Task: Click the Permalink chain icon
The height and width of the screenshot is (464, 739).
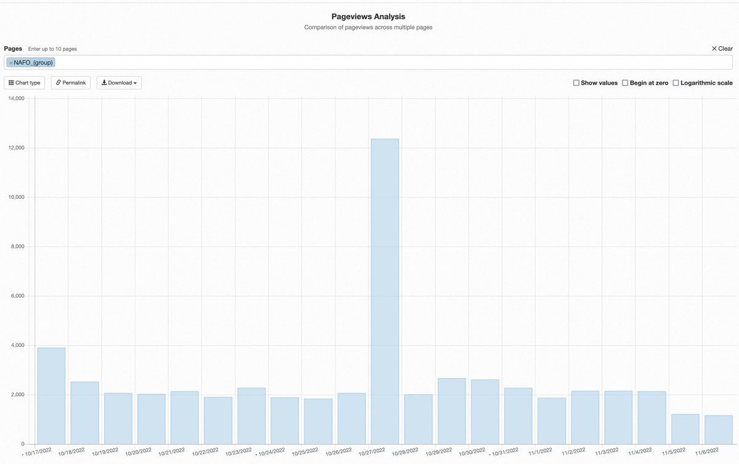Action: coord(59,82)
